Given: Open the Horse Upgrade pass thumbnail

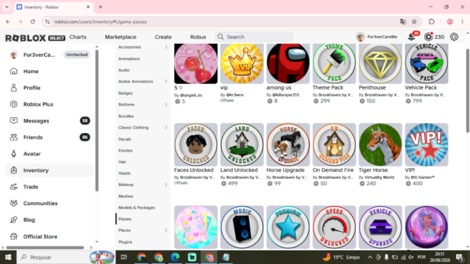Looking at the screenshot, I should click(x=288, y=144).
